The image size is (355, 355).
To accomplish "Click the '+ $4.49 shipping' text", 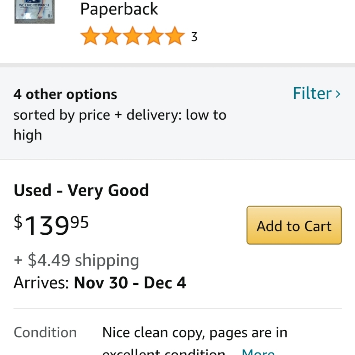I will pos(76,260).
